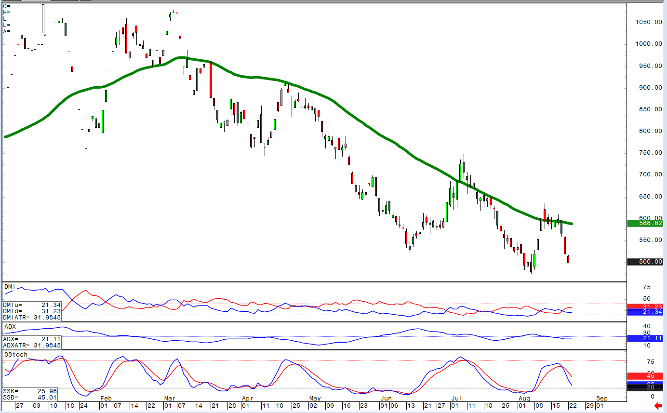The image size is (667, 413).
Task: Click the 800.00 price axis label
Action: 650,131
